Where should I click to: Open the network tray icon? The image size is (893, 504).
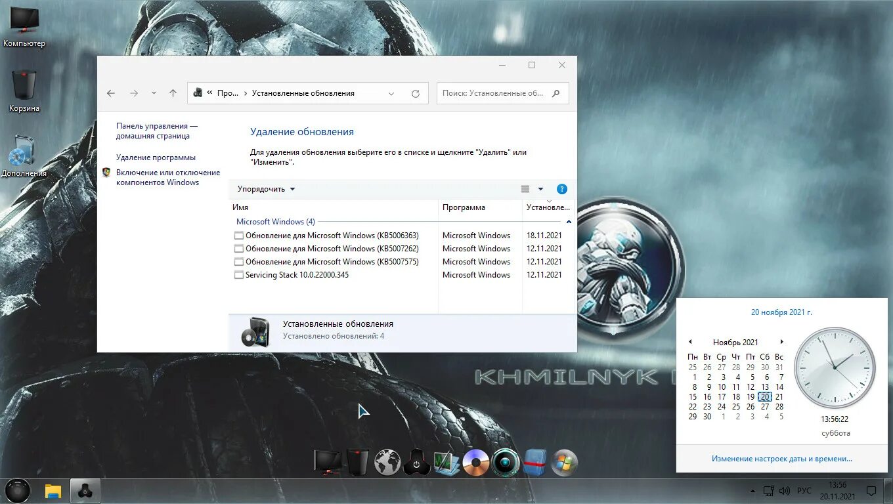(x=769, y=491)
